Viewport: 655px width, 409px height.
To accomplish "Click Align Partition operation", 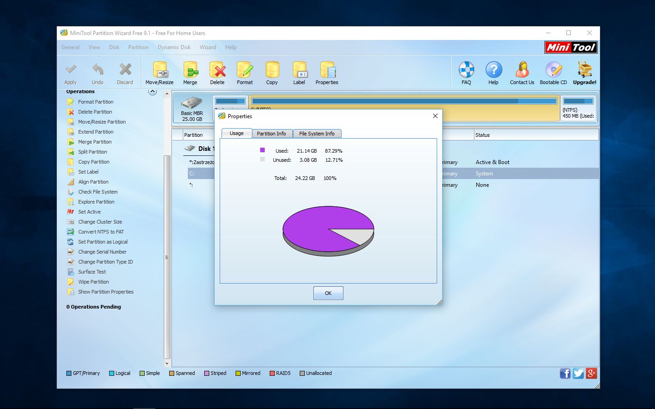I will coord(93,182).
